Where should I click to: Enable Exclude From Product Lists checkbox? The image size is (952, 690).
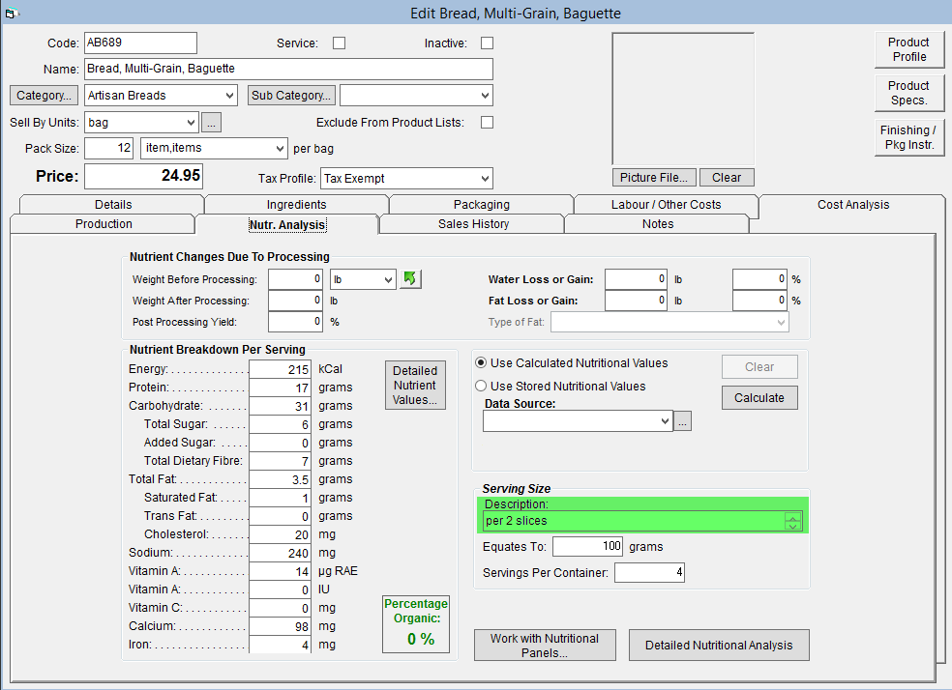pos(487,122)
